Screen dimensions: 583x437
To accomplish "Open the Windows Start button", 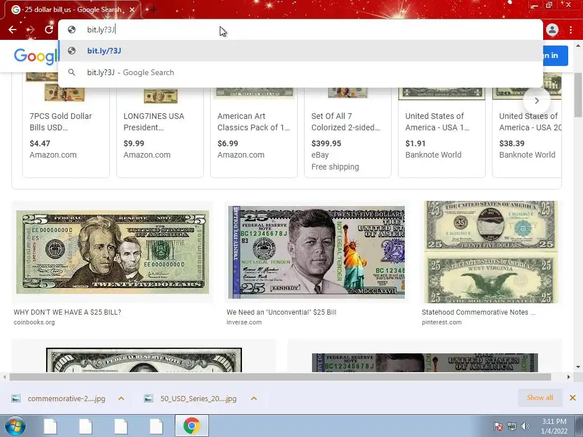I will pyautogui.click(x=15, y=426).
